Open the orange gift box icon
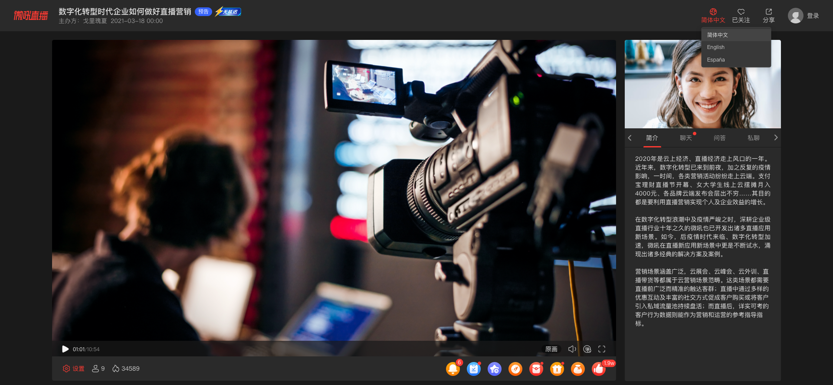 (557, 369)
